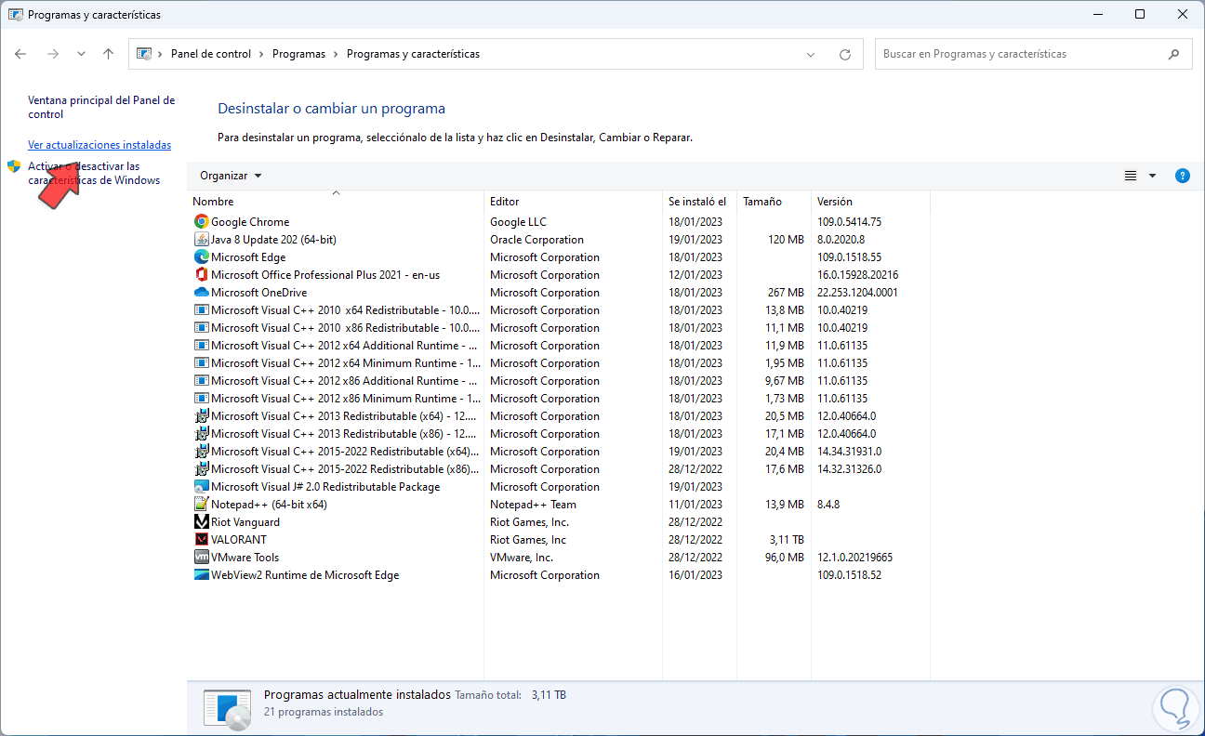The image size is (1205, 736).
Task: Sort list by the Editor column header
Action: coord(573,202)
